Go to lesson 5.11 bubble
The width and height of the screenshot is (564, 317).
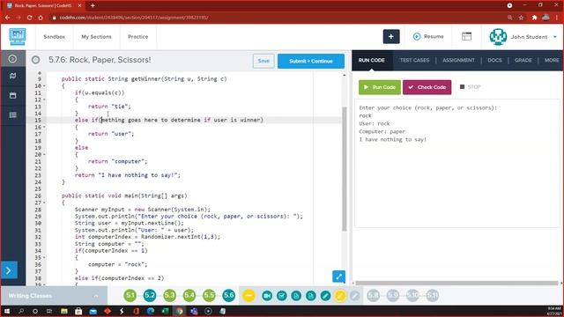pos(433,296)
